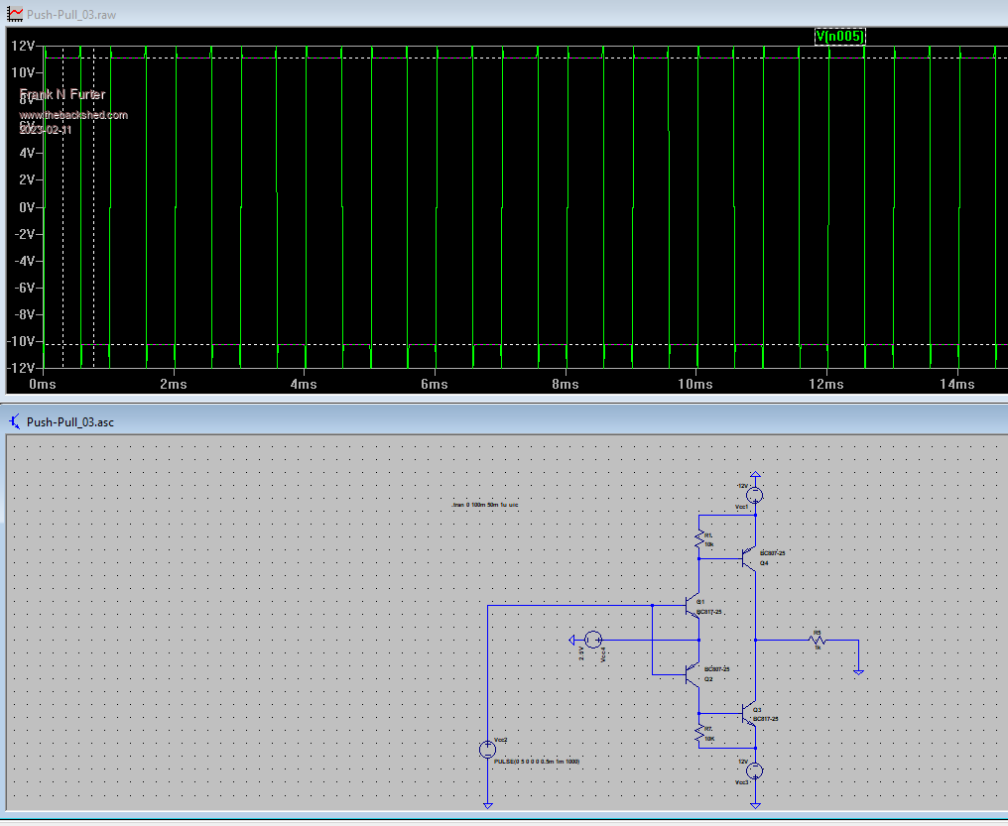Click the V(n005) trace label
The image size is (1008, 826).
838,37
